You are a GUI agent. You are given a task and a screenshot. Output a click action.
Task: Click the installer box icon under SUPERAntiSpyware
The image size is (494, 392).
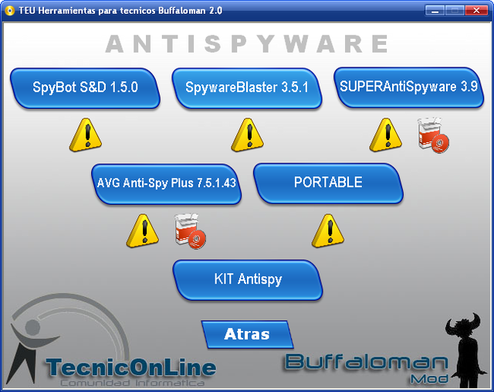coord(433,135)
